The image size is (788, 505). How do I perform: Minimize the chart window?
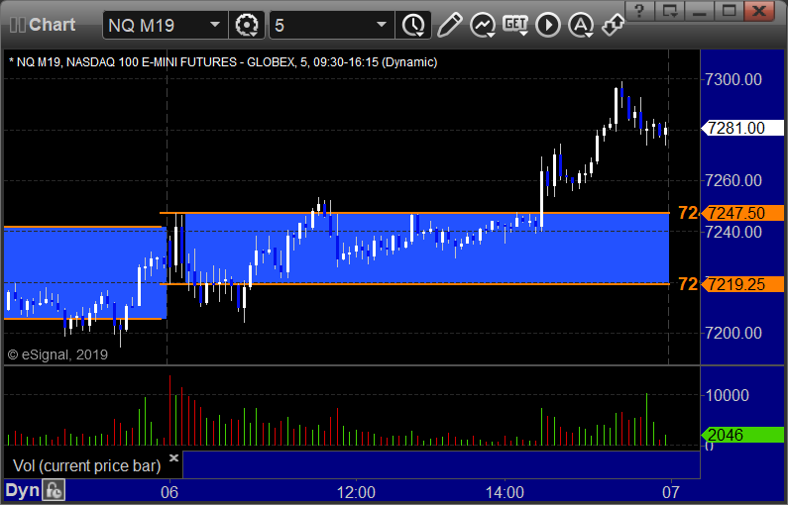click(700, 11)
